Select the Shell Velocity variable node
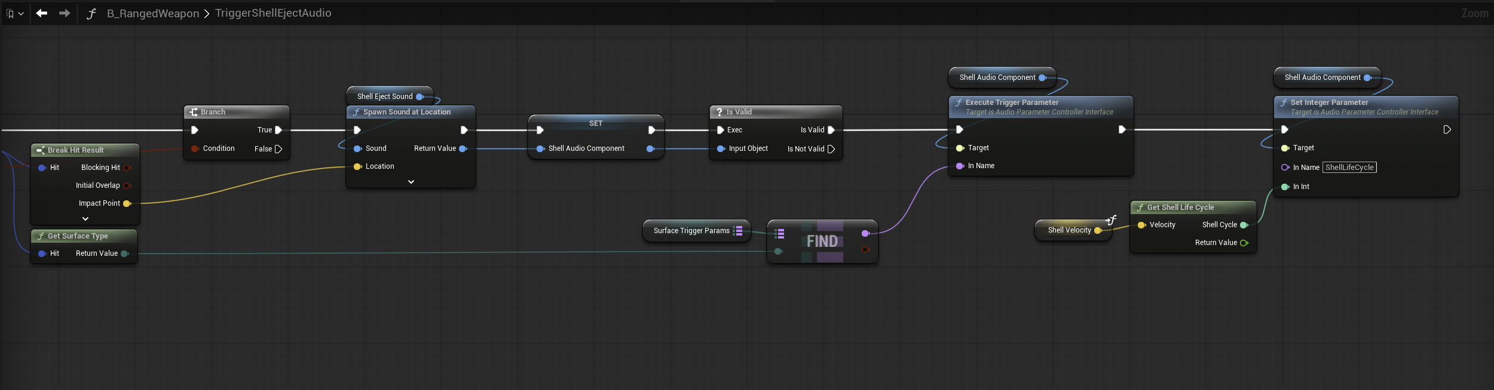 coord(1073,230)
